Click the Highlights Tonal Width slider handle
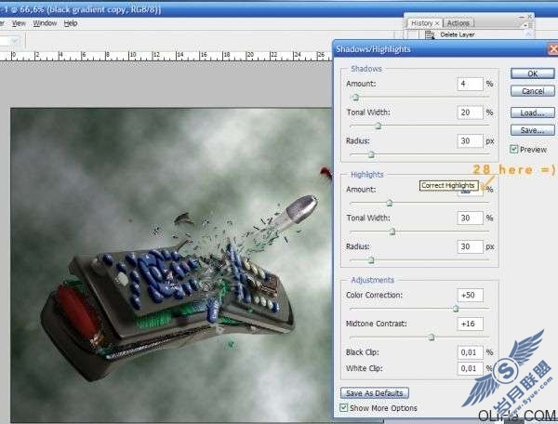This screenshot has width=558, height=424. point(392,232)
